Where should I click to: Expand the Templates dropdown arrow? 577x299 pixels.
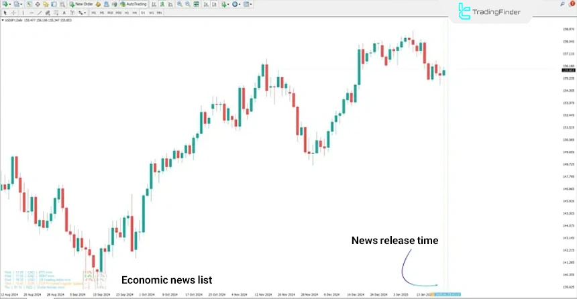click(251, 5)
